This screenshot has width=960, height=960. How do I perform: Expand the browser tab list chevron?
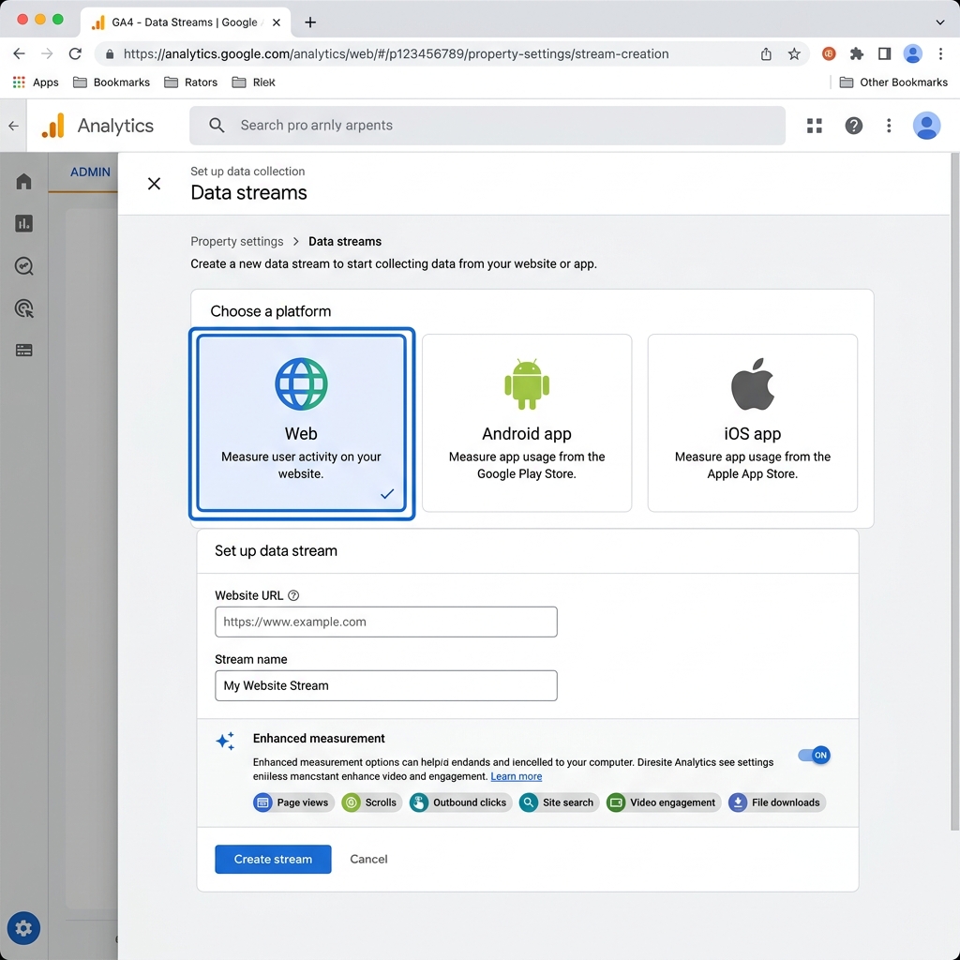click(x=939, y=22)
